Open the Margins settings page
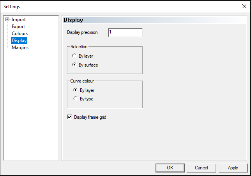The height and width of the screenshot is (176, 251). 20,48
